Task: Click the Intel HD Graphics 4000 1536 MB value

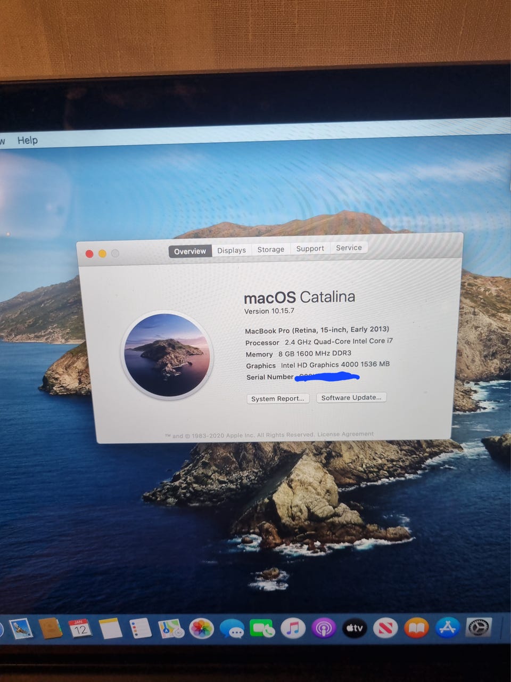Action: click(x=335, y=364)
